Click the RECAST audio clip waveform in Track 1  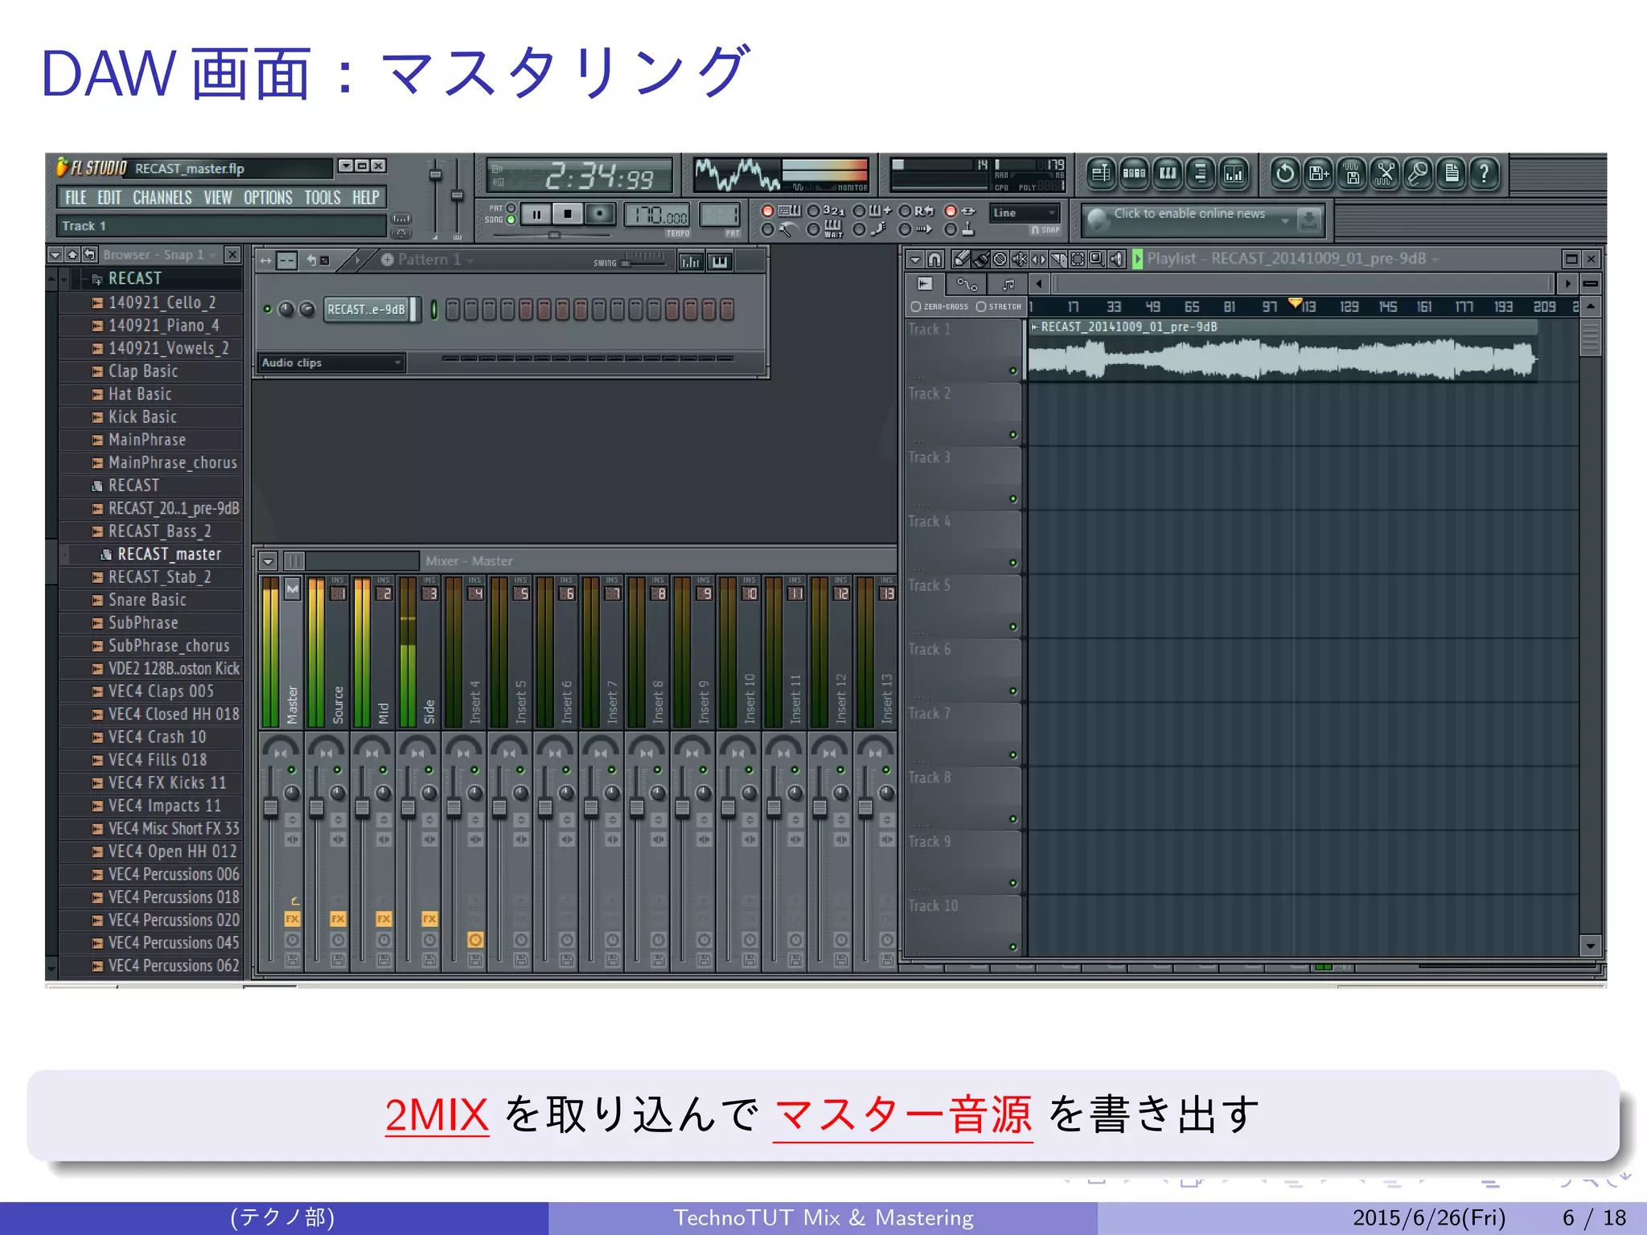(1282, 359)
